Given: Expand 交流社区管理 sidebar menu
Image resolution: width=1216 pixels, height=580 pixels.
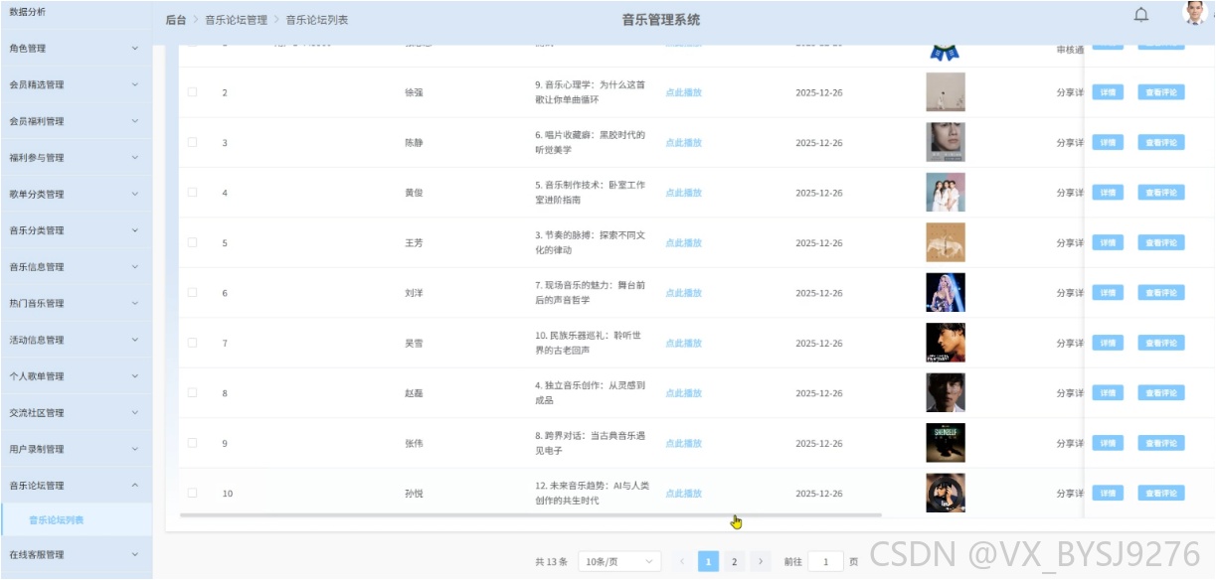Looking at the screenshot, I should tap(76, 412).
